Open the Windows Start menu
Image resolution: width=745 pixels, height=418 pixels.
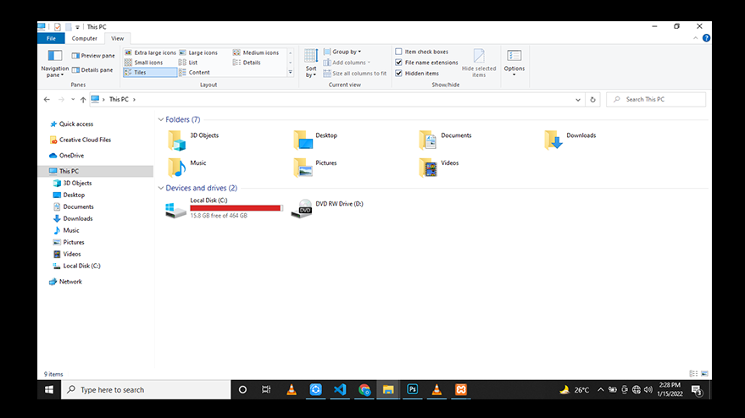coord(49,389)
